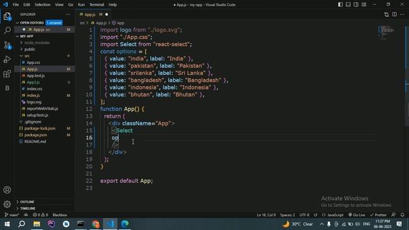The height and width of the screenshot is (230, 409).
Task: Open the Blackbox extension icon in activity bar
Action: 7,88
